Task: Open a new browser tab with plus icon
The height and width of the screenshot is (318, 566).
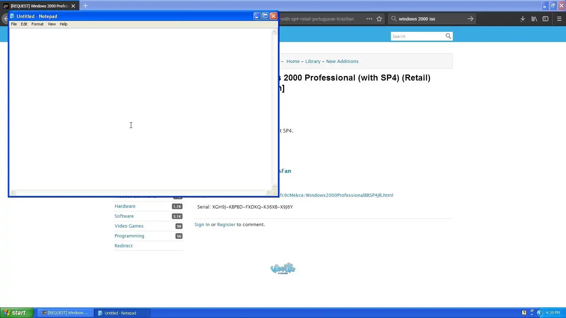Action: pyautogui.click(x=85, y=6)
